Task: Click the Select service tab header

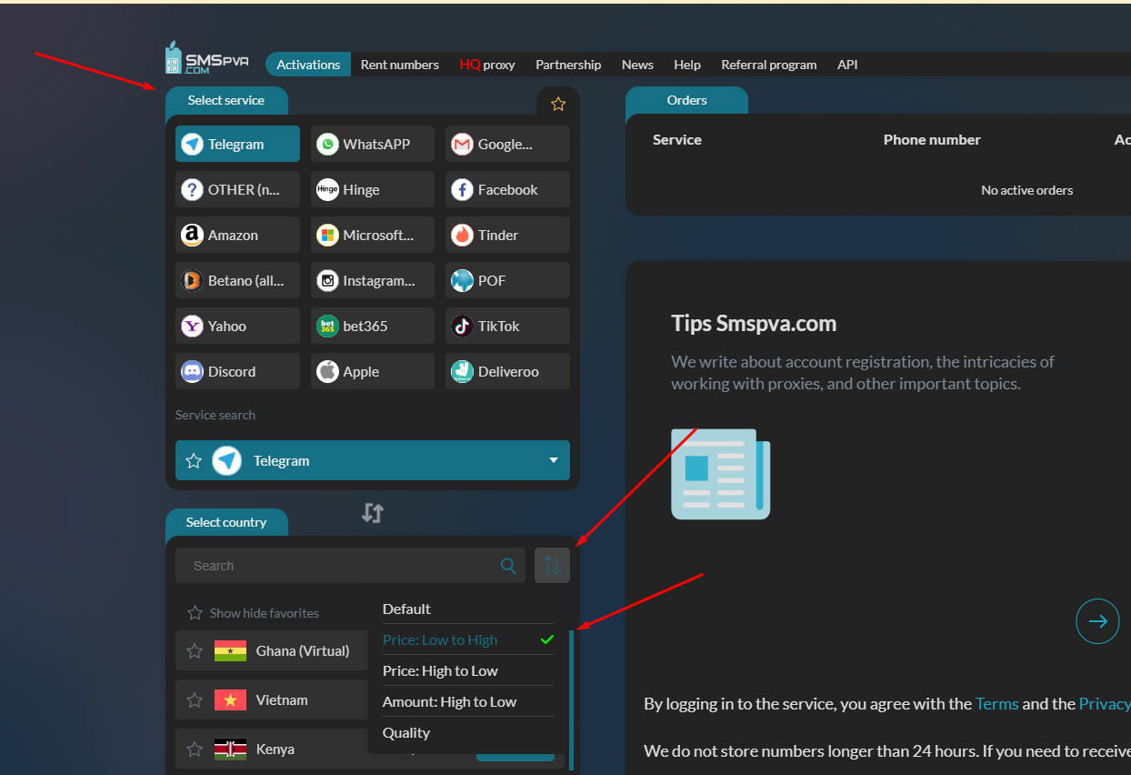Action: click(226, 100)
